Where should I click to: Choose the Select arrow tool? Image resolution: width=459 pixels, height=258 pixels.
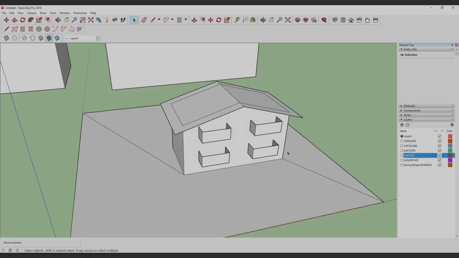point(134,20)
